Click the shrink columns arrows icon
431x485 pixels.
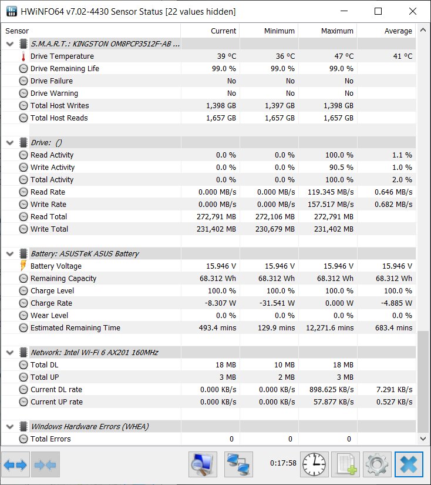[45, 464]
